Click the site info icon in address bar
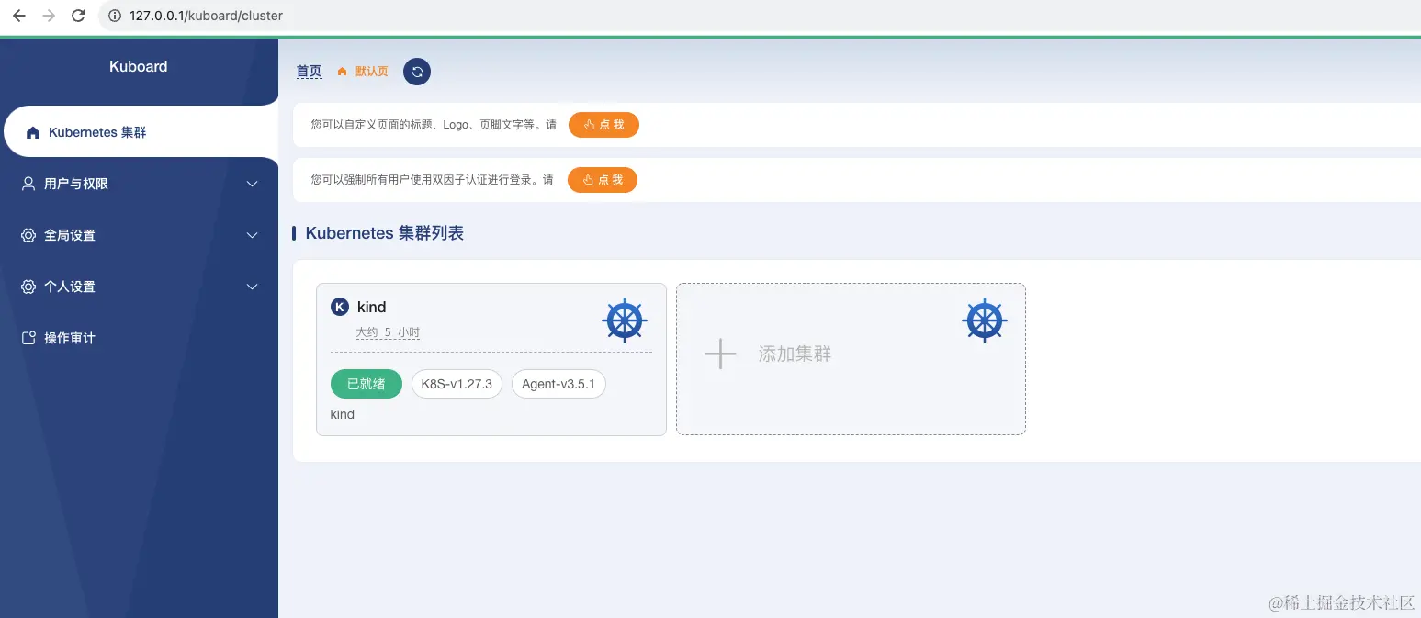Image resolution: width=1421 pixels, height=618 pixels. 114,16
